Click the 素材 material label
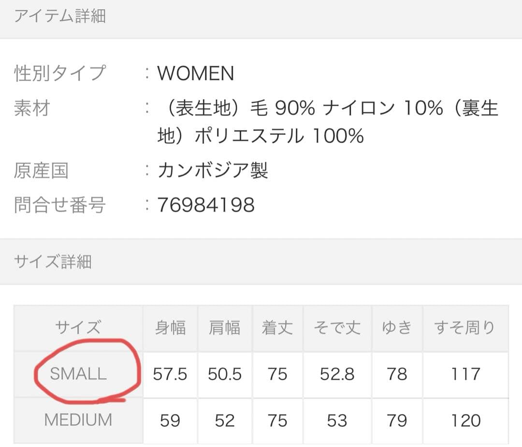 click(x=32, y=108)
